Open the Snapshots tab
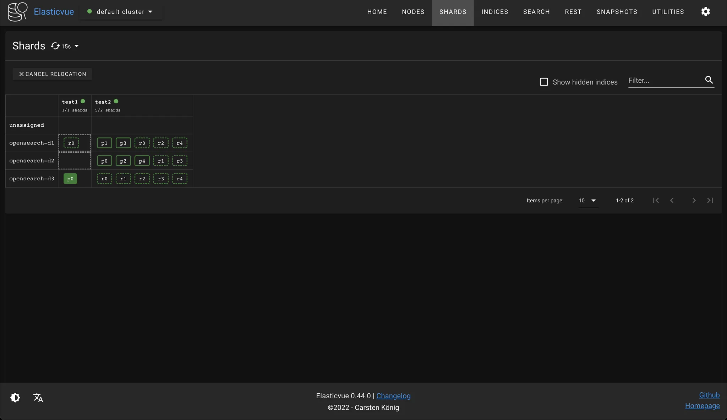The width and height of the screenshot is (727, 420). click(x=617, y=12)
